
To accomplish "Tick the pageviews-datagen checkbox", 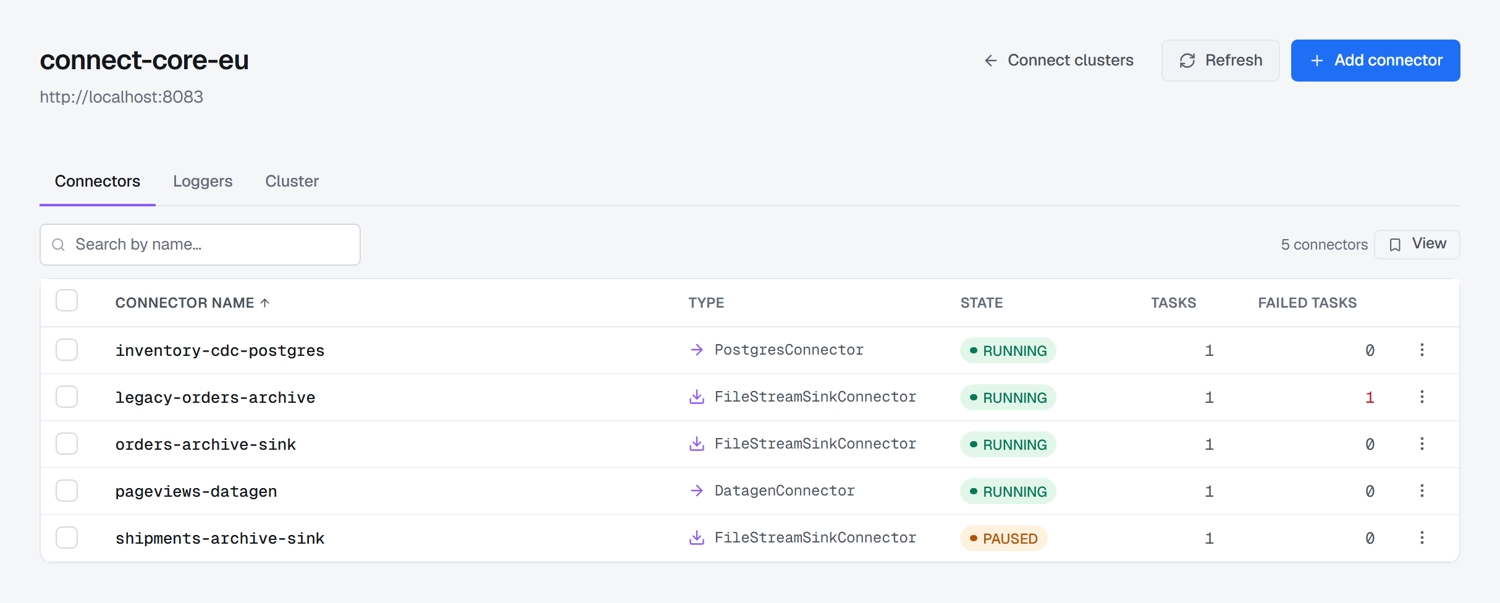I will click(x=67, y=491).
